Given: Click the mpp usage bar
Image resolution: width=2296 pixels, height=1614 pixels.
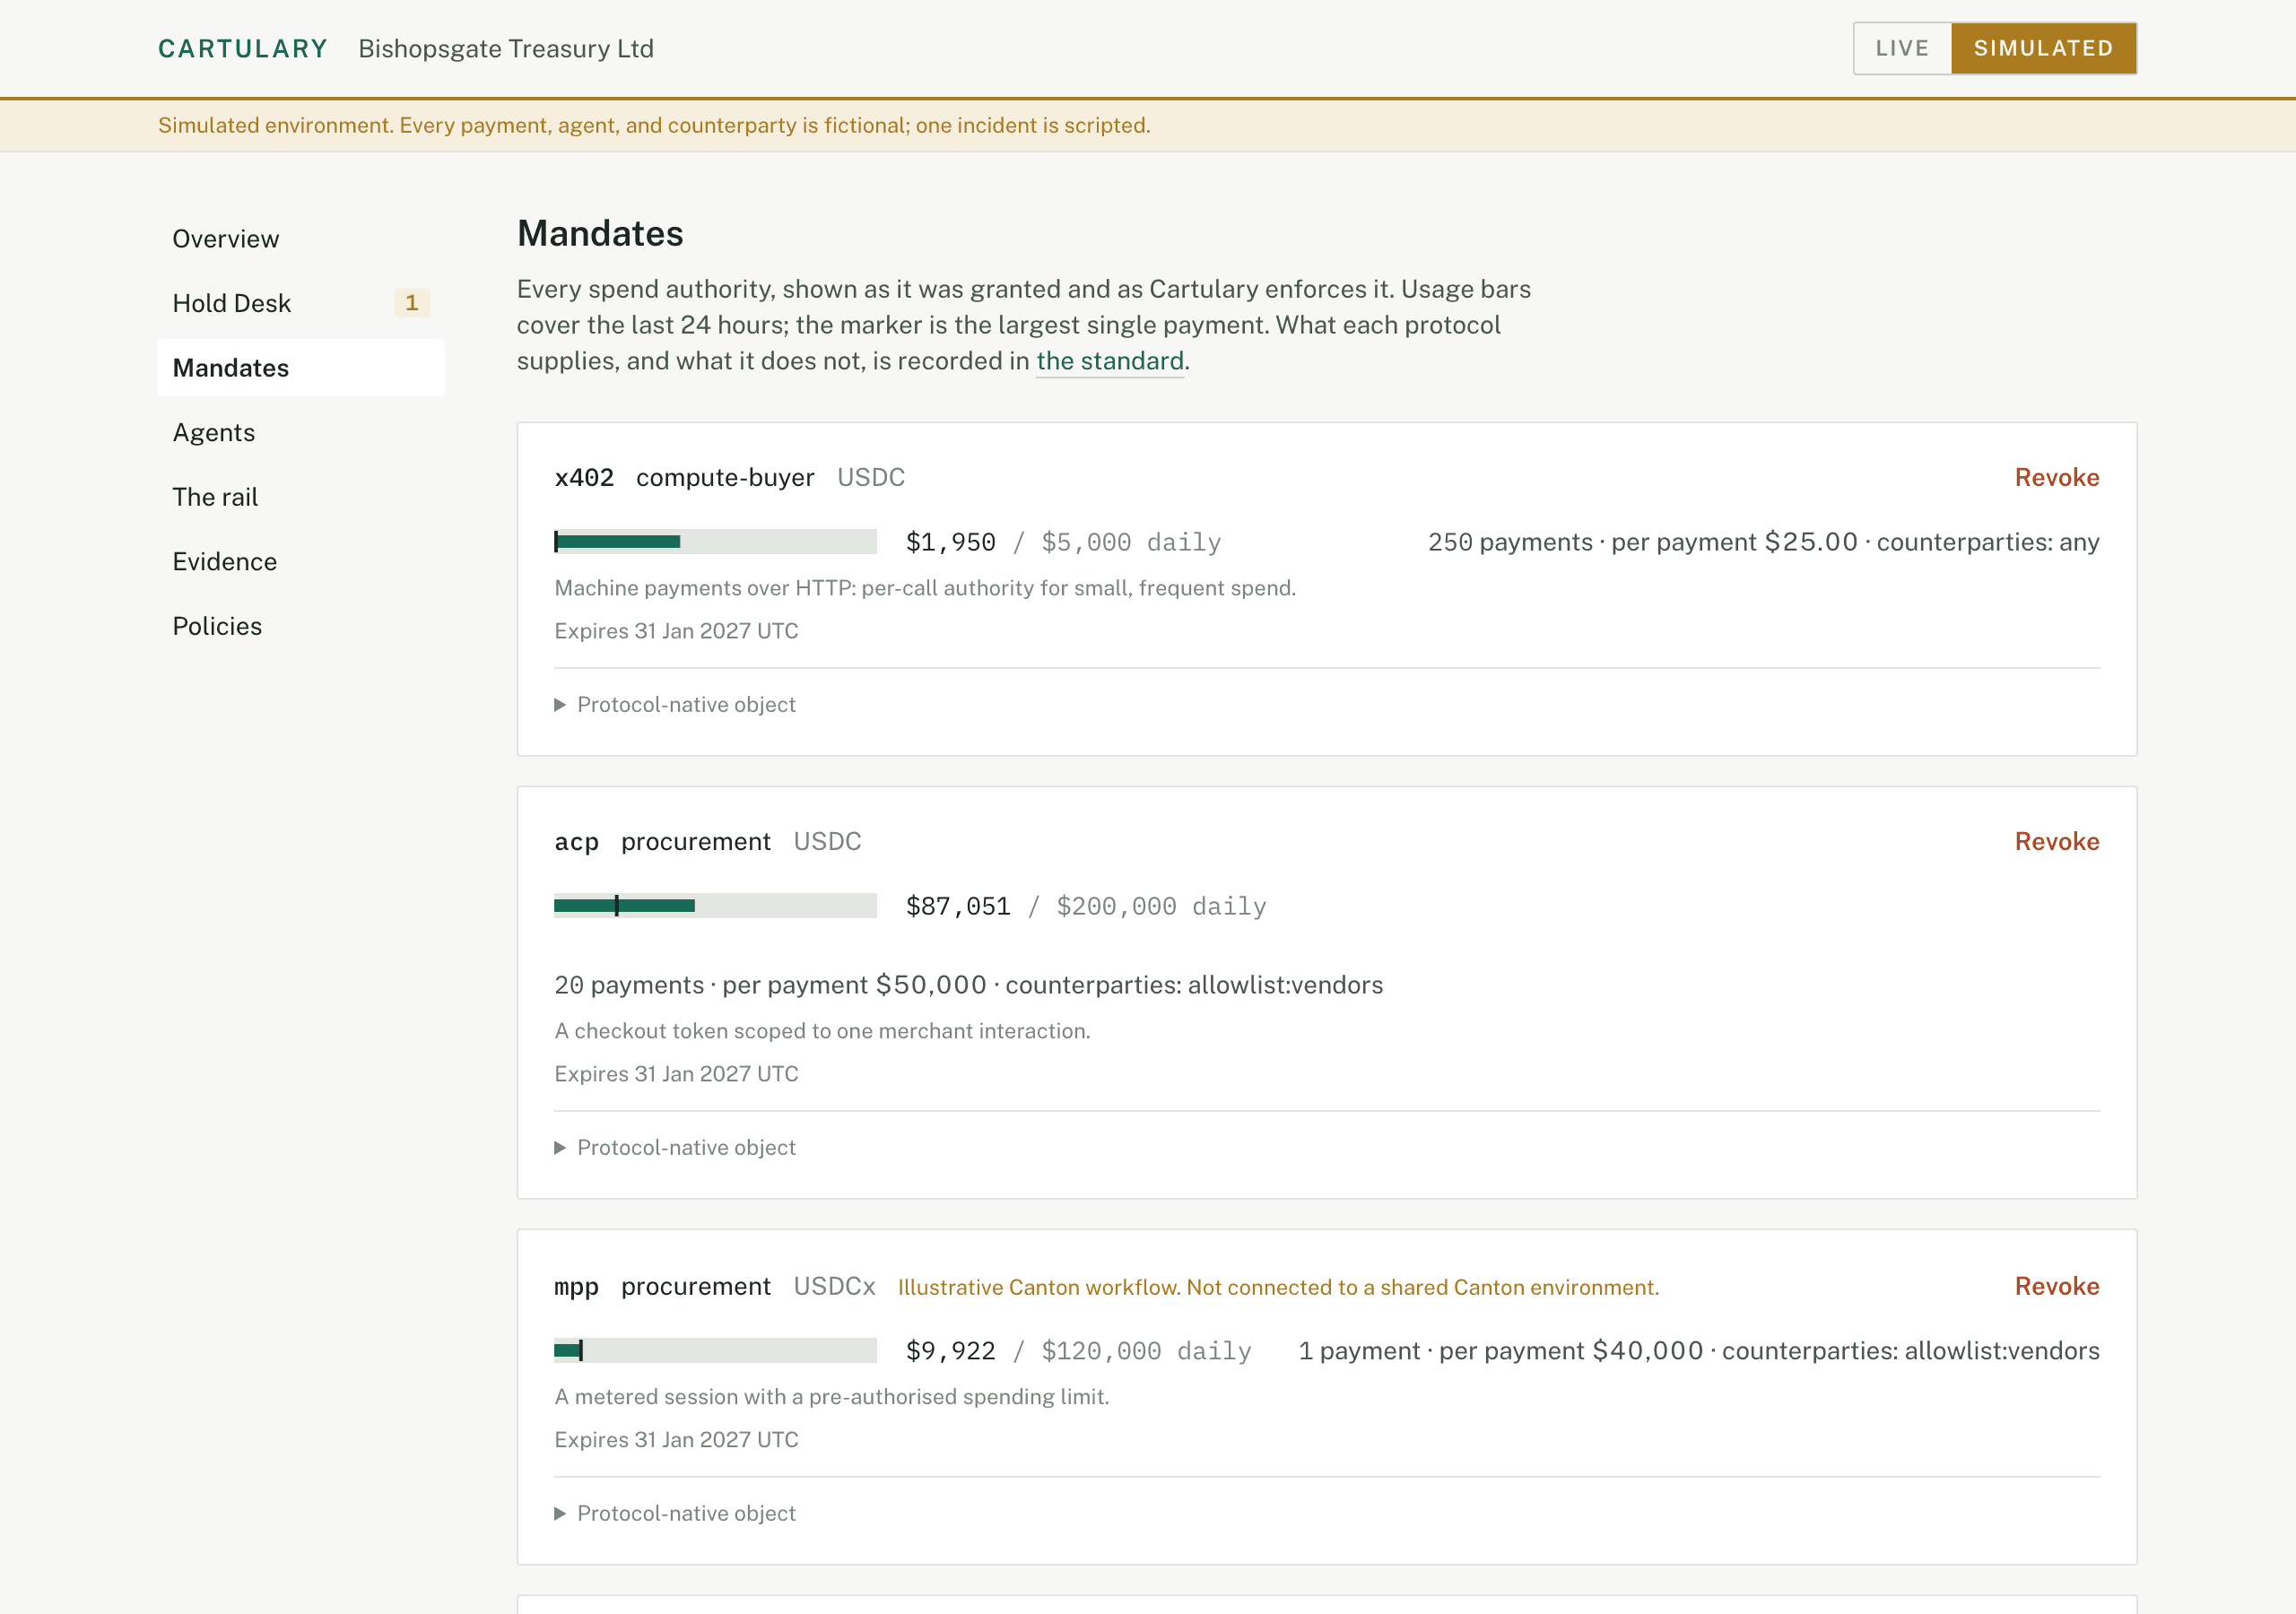Looking at the screenshot, I should [x=715, y=1351].
